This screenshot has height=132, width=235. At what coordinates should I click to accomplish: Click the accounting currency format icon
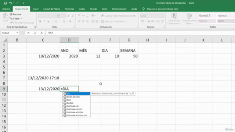pos(142,21)
